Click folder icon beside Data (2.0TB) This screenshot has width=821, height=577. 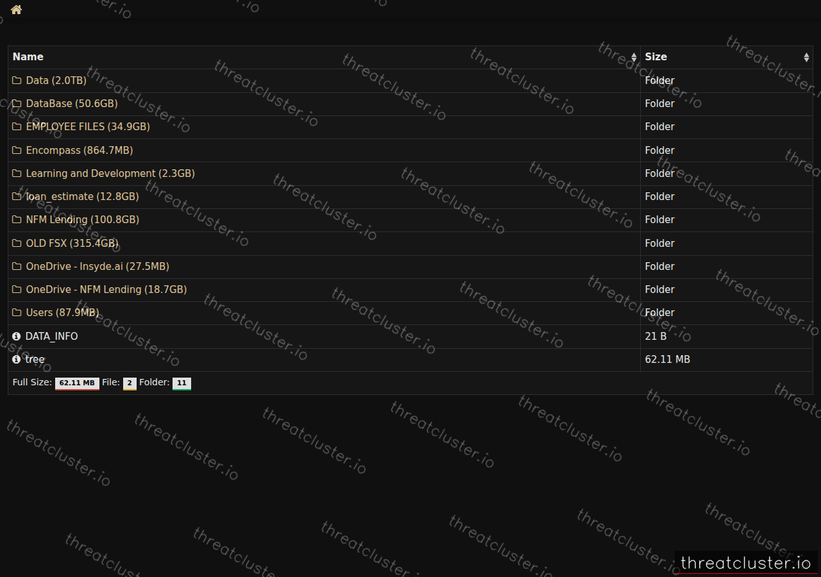point(17,81)
